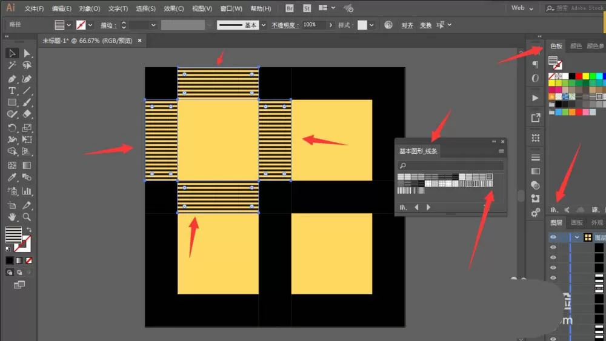Switch to the 画板 artboards tab
The height and width of the screenshot is (341, 606).
coord(576,222)
